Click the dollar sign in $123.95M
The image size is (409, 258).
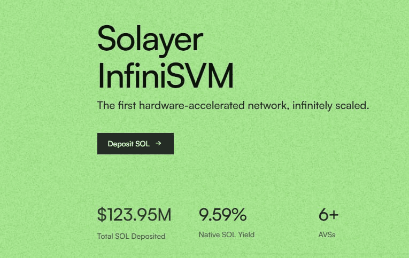102,215
